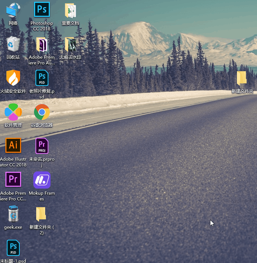Screen dimensions: 257x263
Task: Select the 老照片修复.psd file
Action: pos(42,78)
